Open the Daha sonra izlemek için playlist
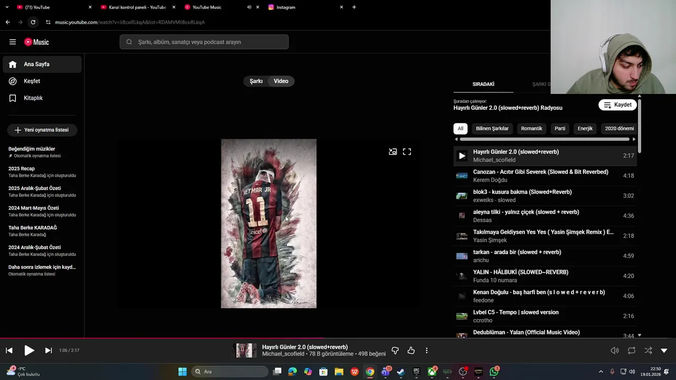 42,270
